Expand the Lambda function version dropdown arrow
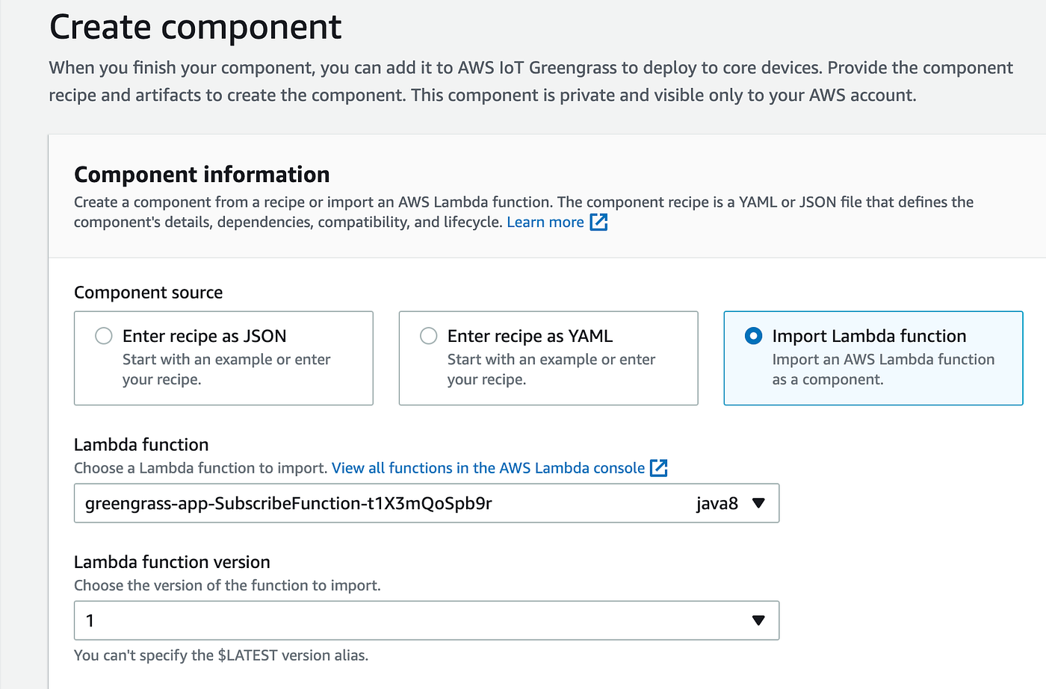Screen dimensions: 1046x689 tap(759, 620)
